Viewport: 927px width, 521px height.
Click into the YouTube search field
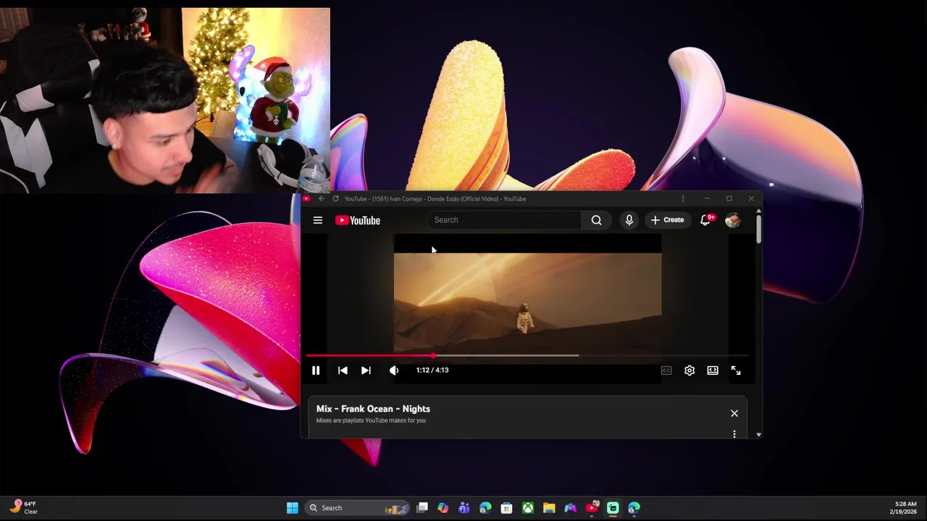coord(504,220)
